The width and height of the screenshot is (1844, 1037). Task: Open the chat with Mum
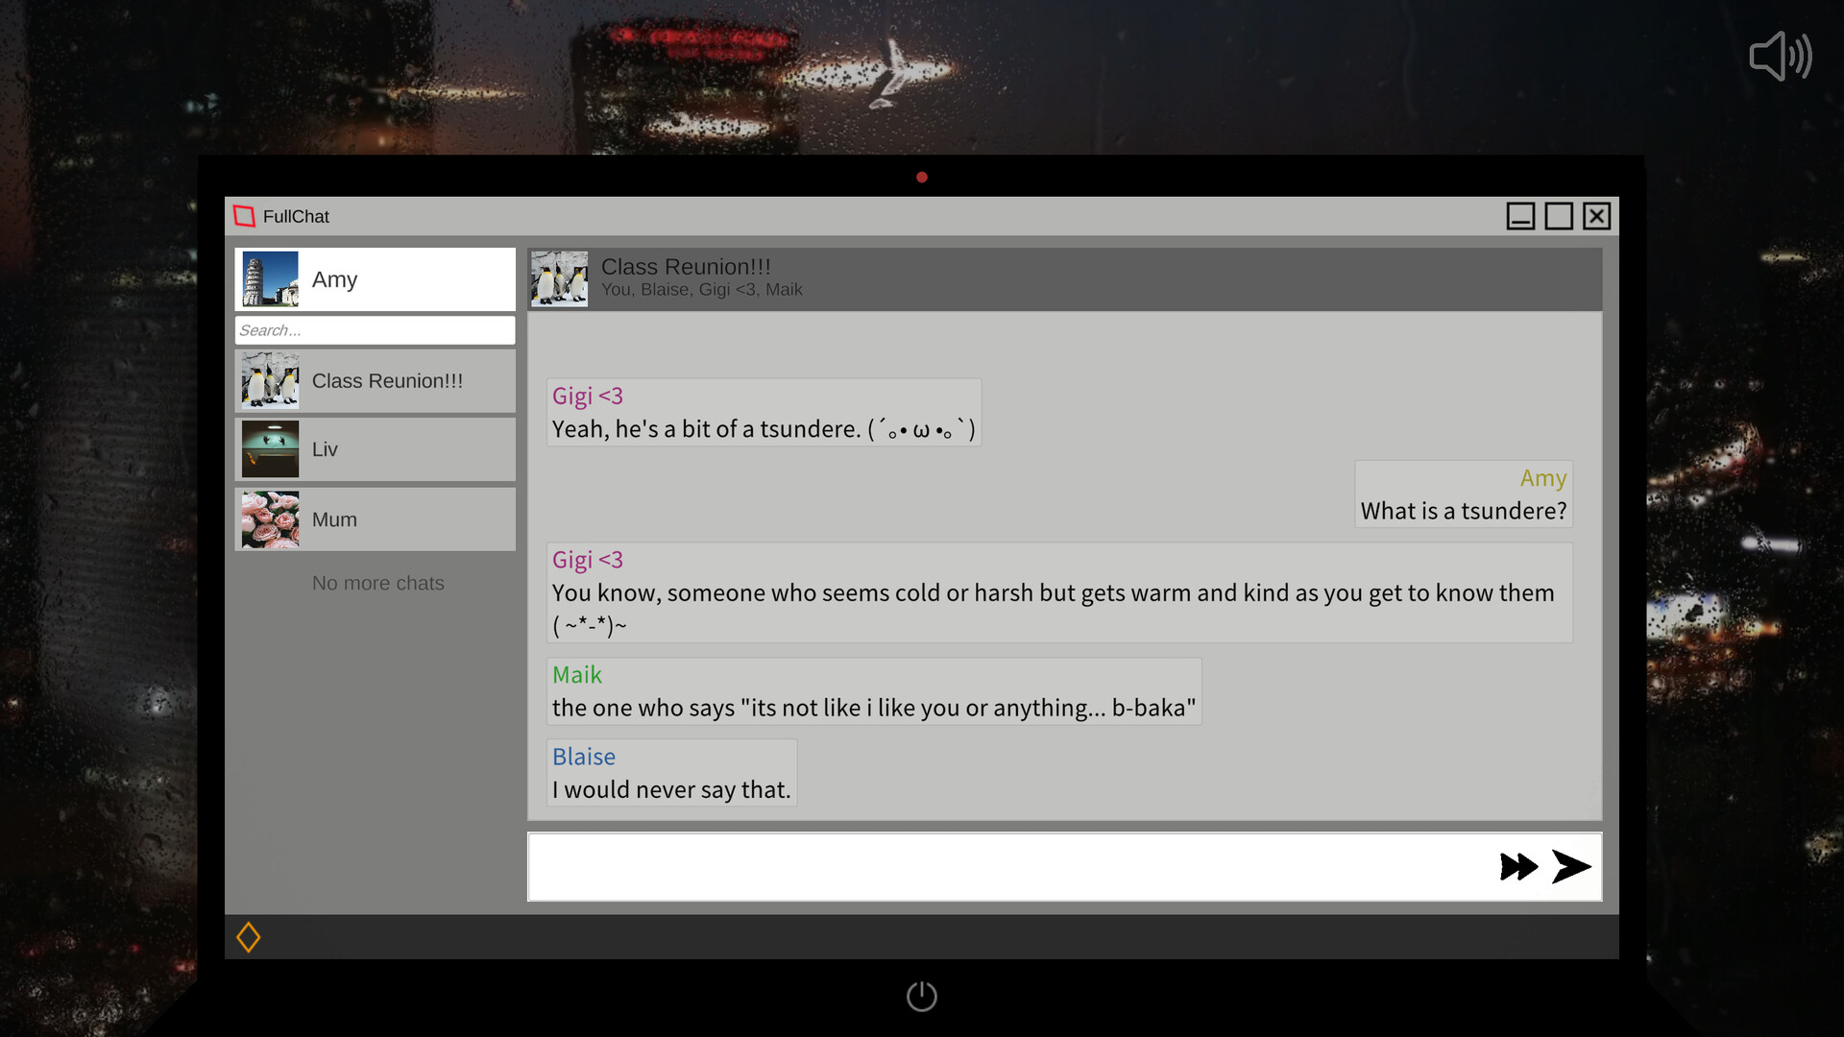pos(375,519)
